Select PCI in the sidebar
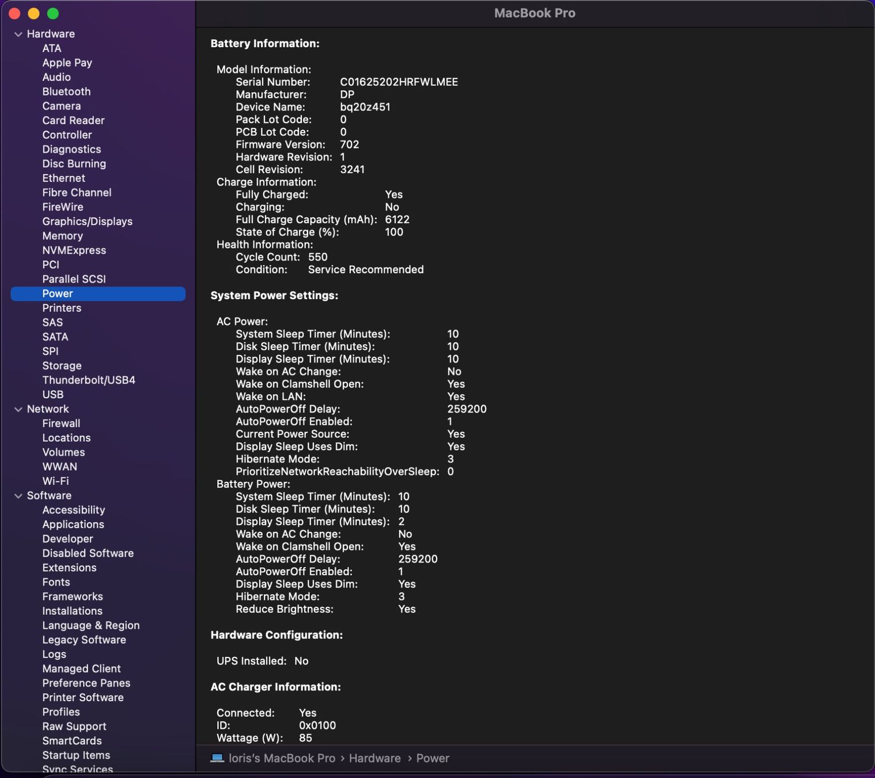The height and width of the screenshot is (778, 875). coord(51,265)
